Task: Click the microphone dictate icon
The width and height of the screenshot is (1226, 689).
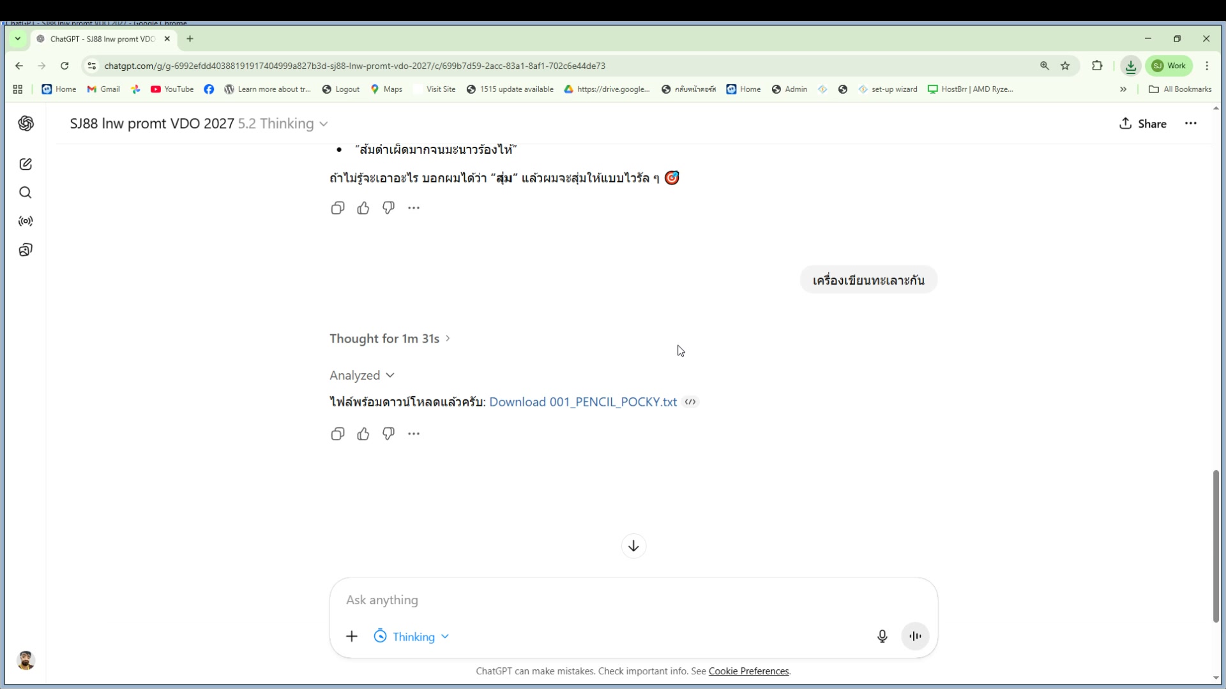Action: point(882,636)
